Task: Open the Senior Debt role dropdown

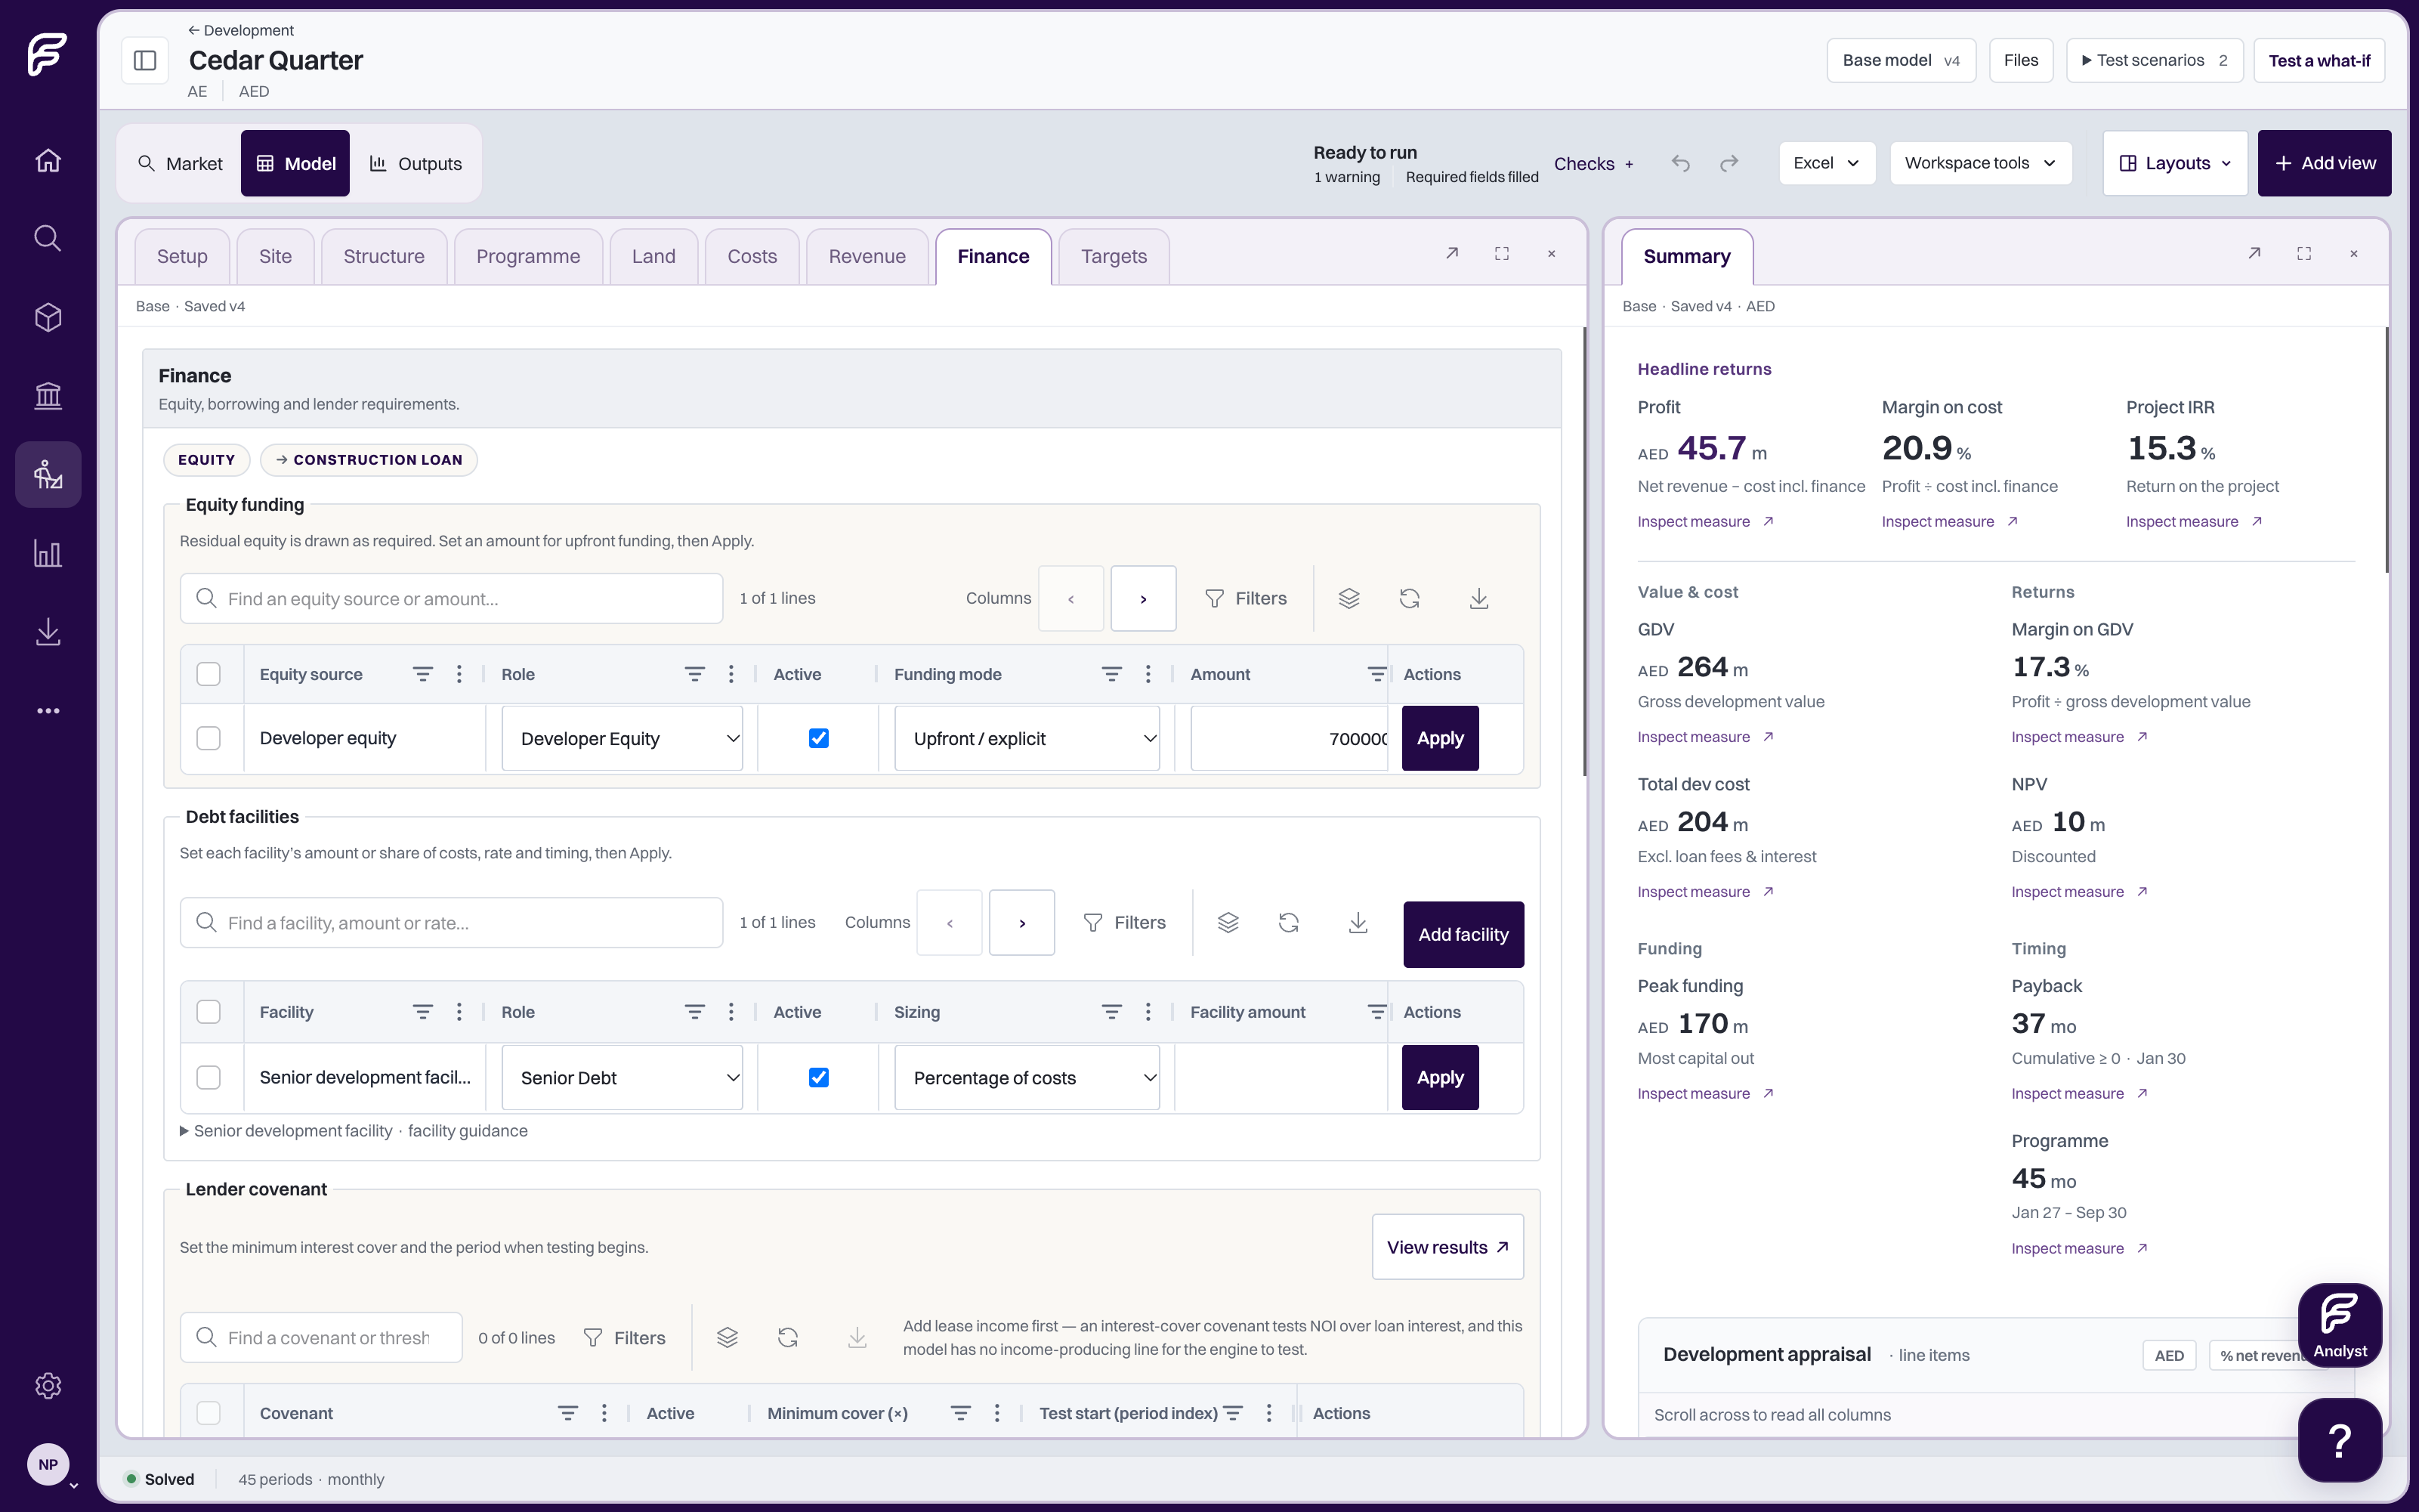Action: tap(622, 1077)
